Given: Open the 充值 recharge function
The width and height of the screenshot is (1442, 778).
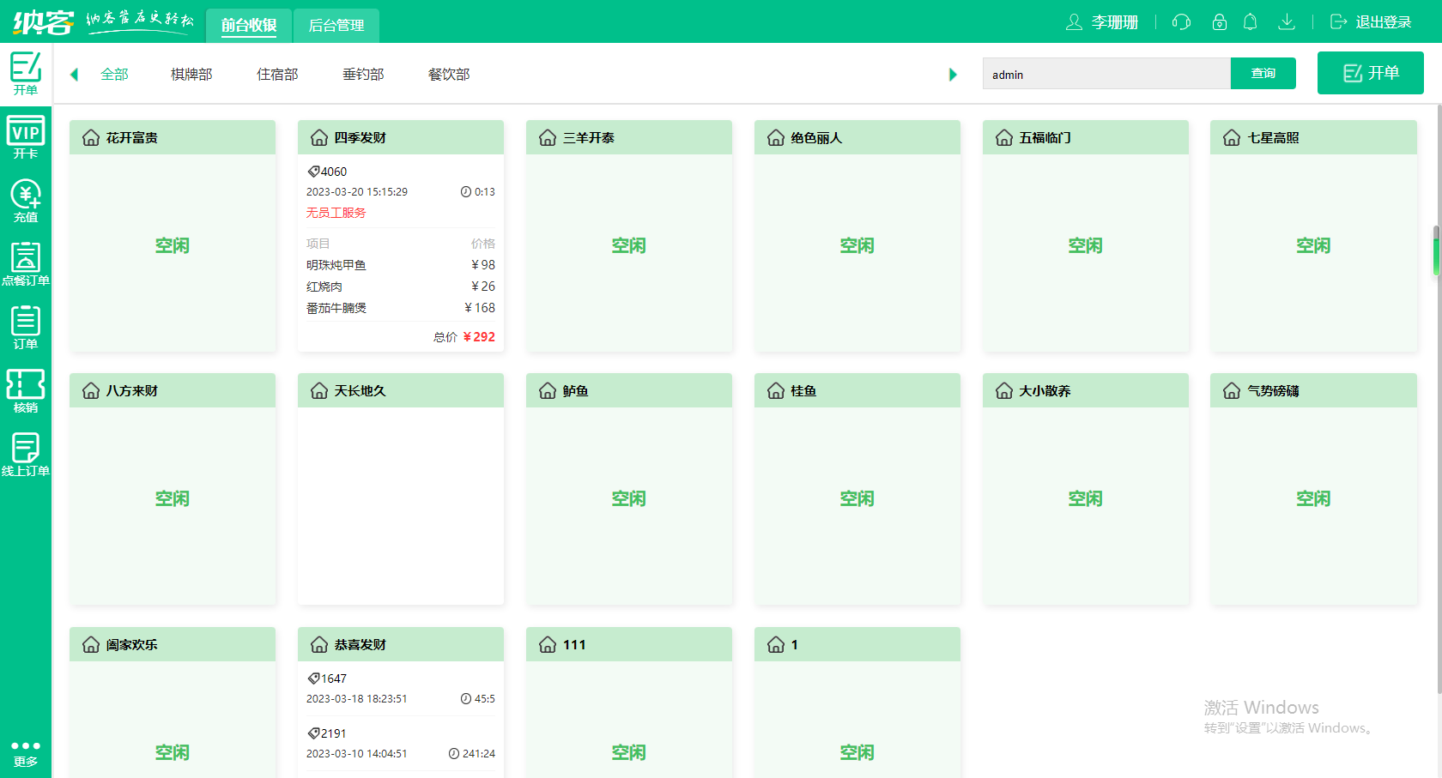Looking at the screenshot, I should [x=26, y=199].
